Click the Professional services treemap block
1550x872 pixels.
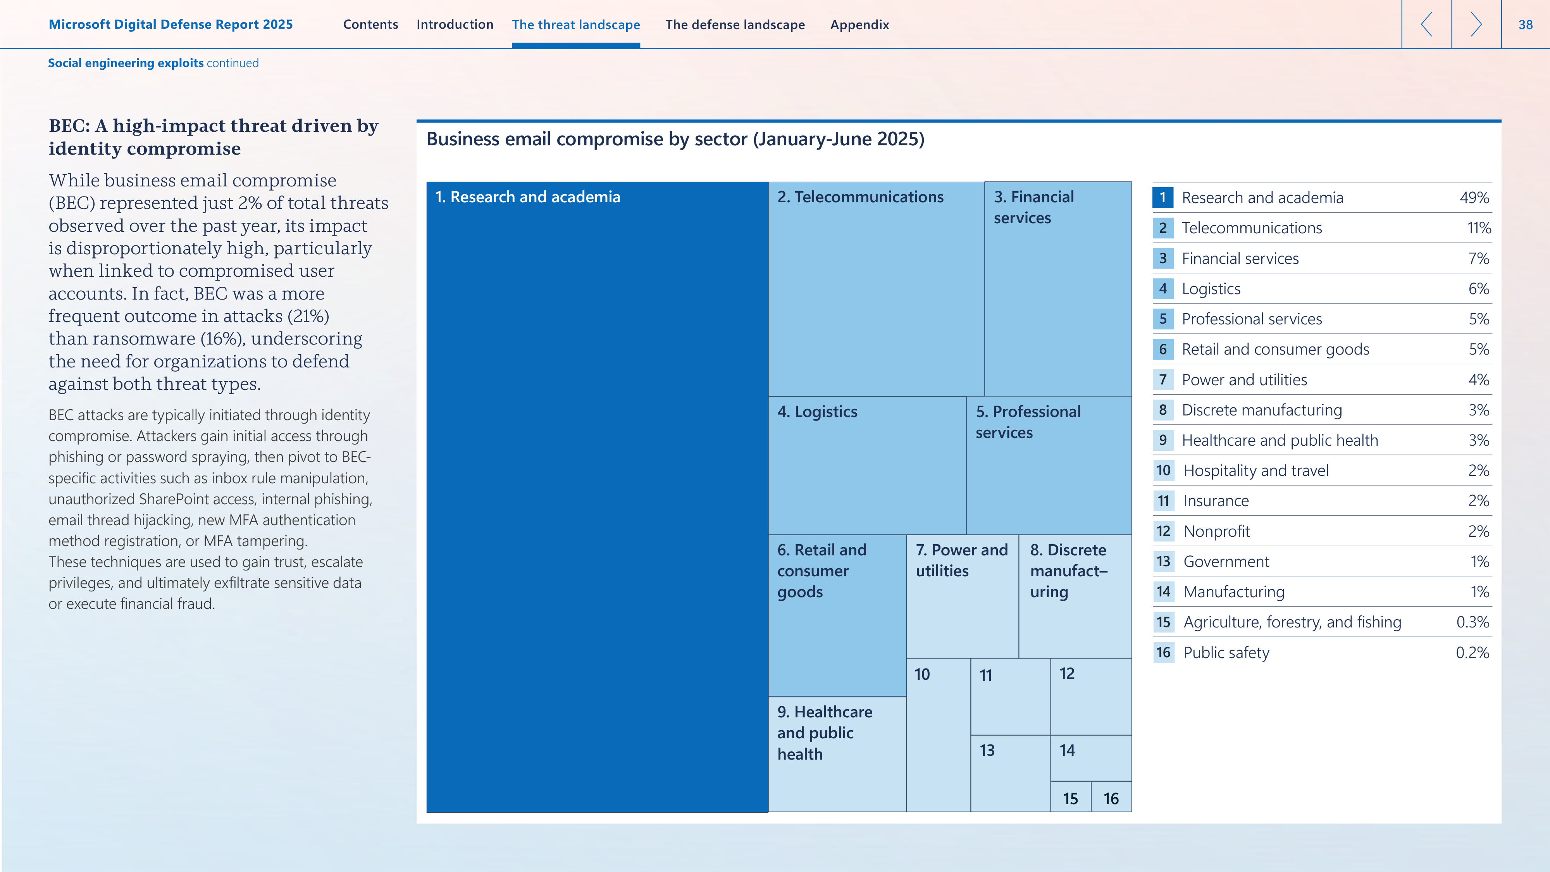click(x=1049, y=465)
